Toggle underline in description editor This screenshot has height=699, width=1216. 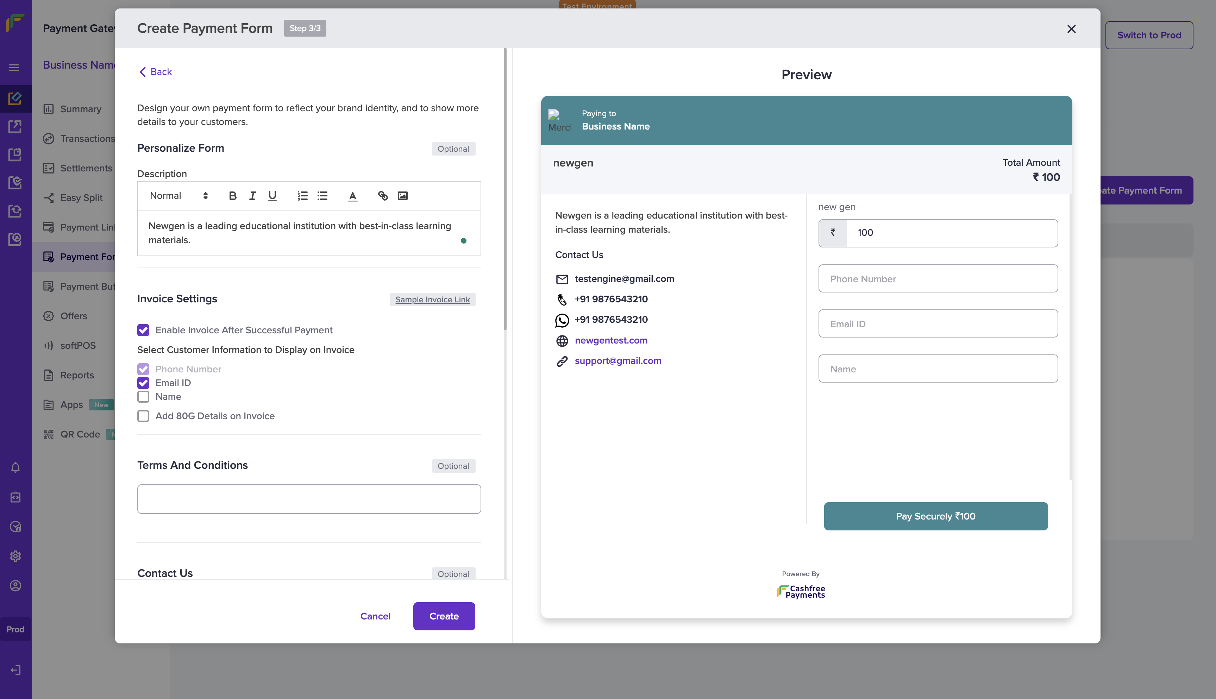[272, 196]
